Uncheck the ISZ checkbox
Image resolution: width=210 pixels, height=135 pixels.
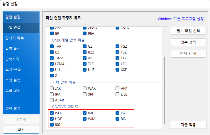click(x=117, y=113)
